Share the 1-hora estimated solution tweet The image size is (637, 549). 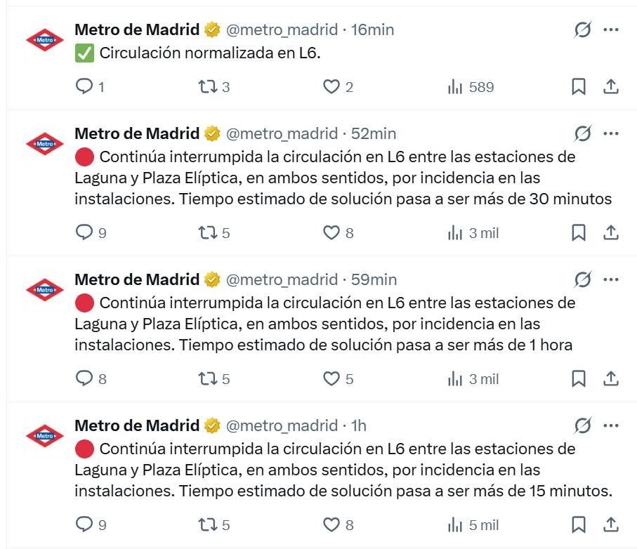(610, 378)
